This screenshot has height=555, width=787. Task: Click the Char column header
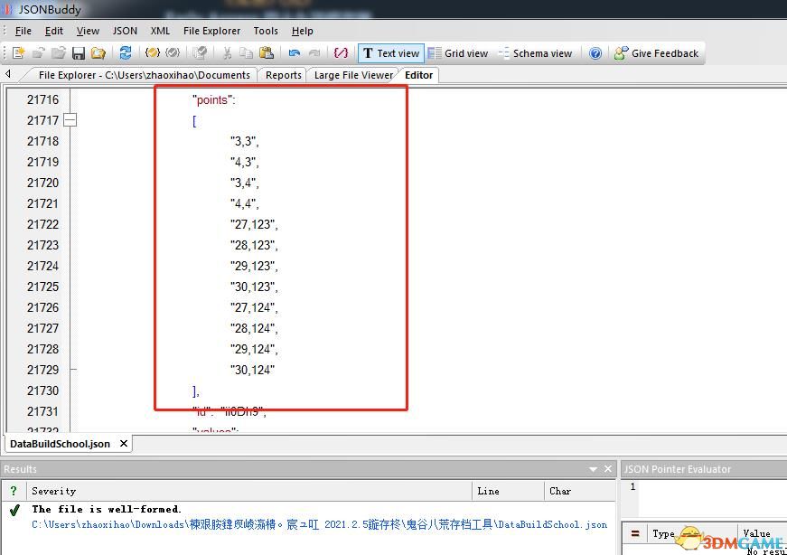pos(579,491)
